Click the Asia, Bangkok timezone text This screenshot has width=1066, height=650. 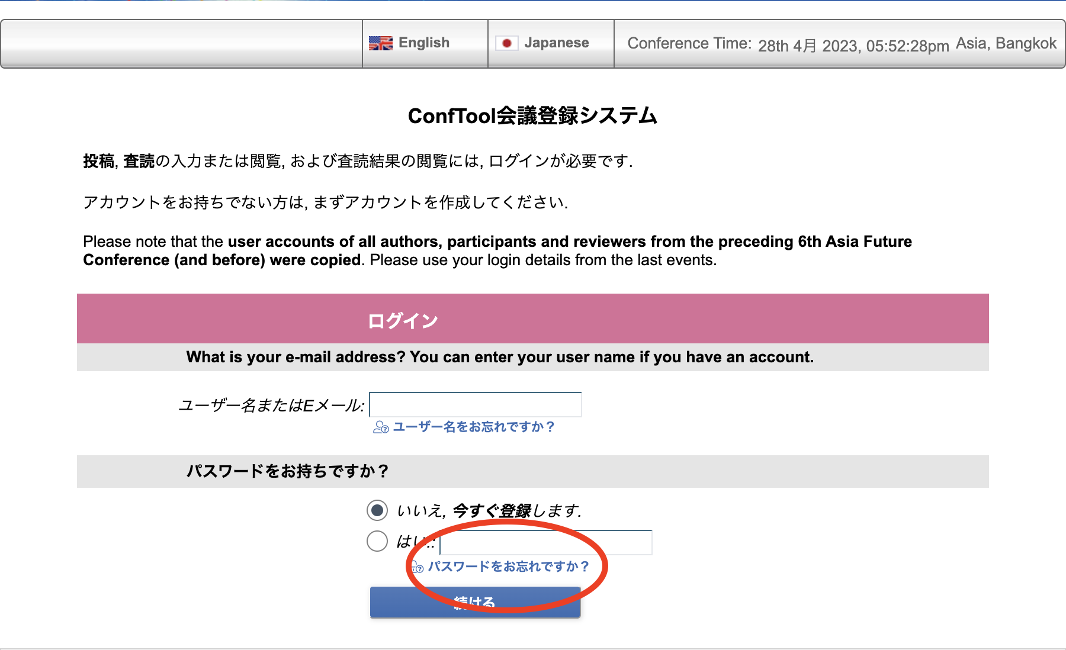click(1006, 43)
